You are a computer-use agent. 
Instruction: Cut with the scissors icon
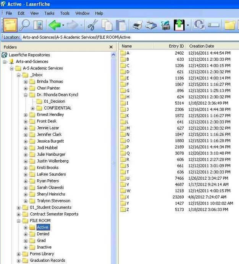pos(92,25)
